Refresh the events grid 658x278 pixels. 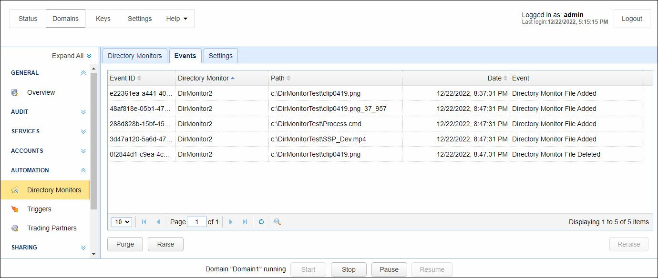tap(261, 222)
